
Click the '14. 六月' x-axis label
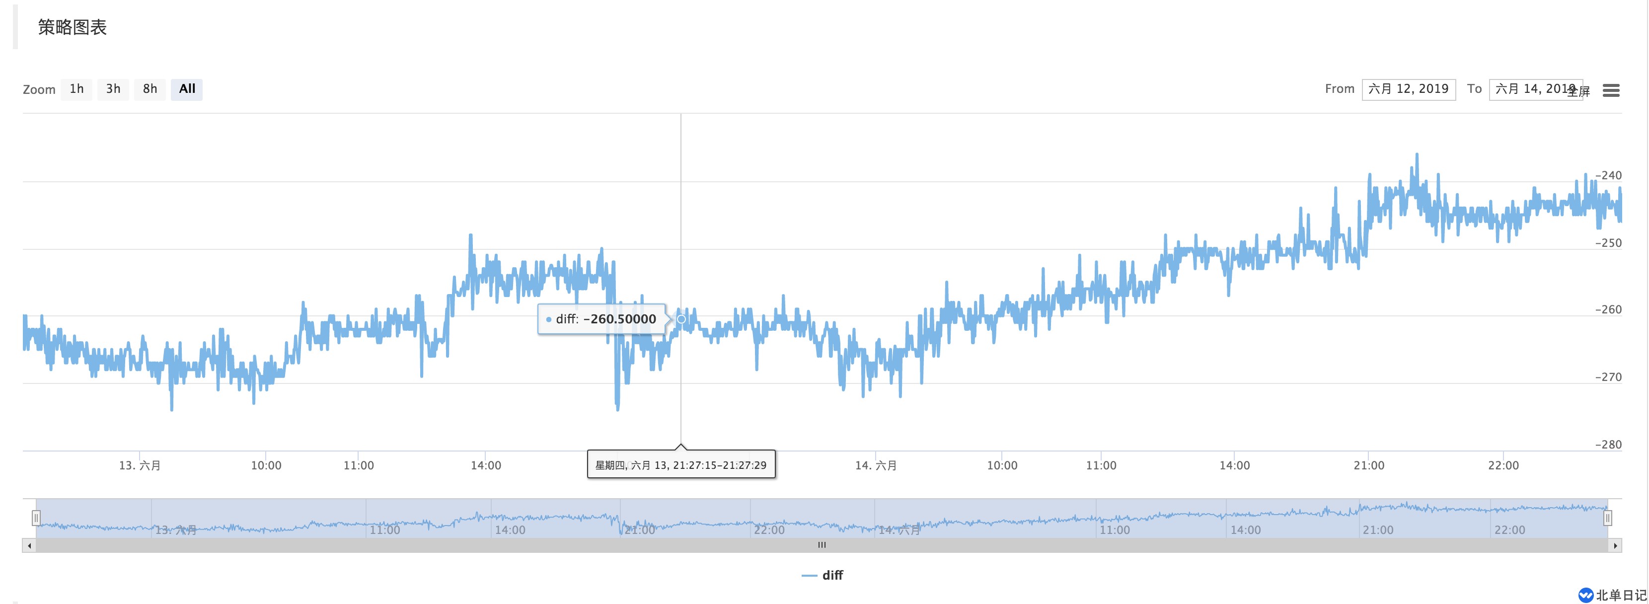coord(876,465)
